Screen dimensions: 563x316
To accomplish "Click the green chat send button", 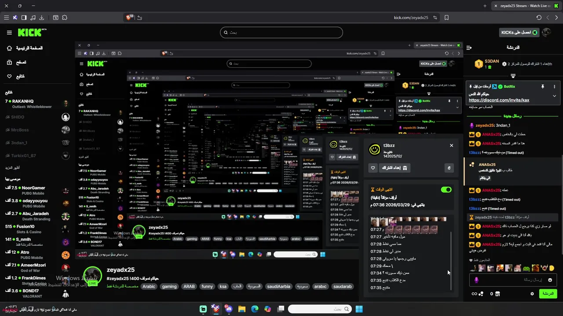I will (x=548, y=294).
